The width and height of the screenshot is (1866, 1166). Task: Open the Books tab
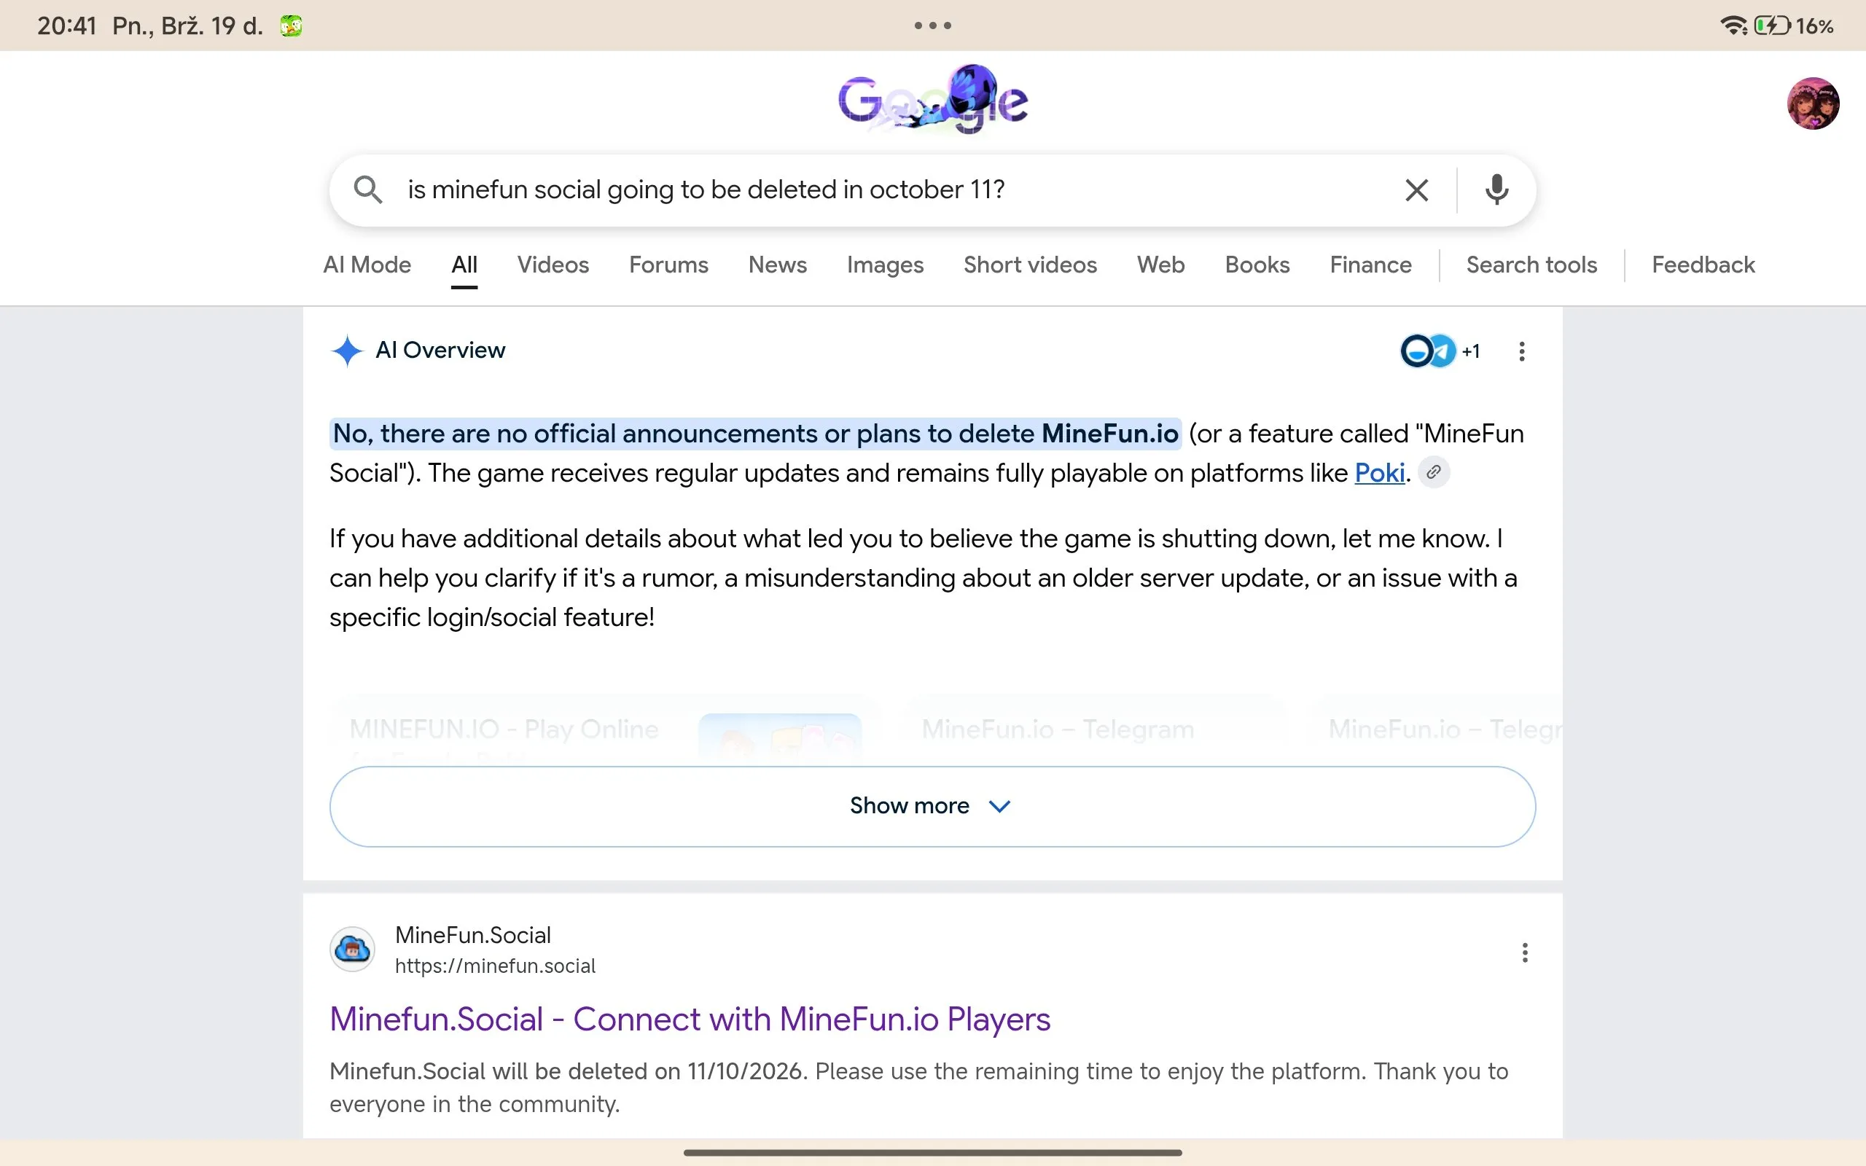tap(1257, 265)
